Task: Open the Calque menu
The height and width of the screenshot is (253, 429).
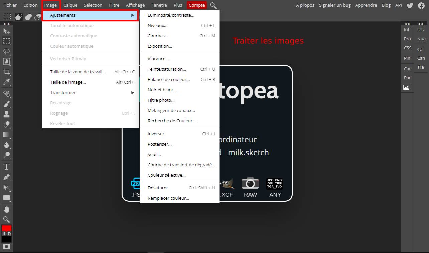Action: pos(70,5)
